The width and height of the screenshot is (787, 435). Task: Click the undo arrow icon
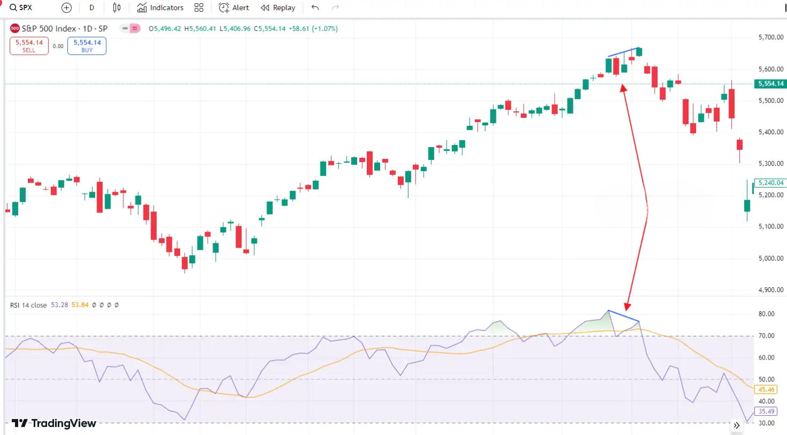(315, 7)
